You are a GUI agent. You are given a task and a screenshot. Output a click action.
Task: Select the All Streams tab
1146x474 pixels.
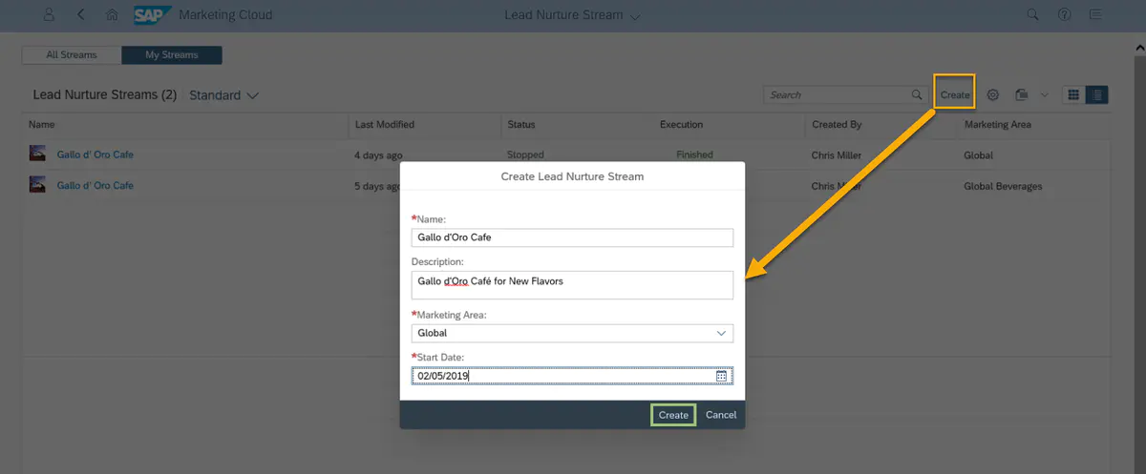click(x=72, y=55)
